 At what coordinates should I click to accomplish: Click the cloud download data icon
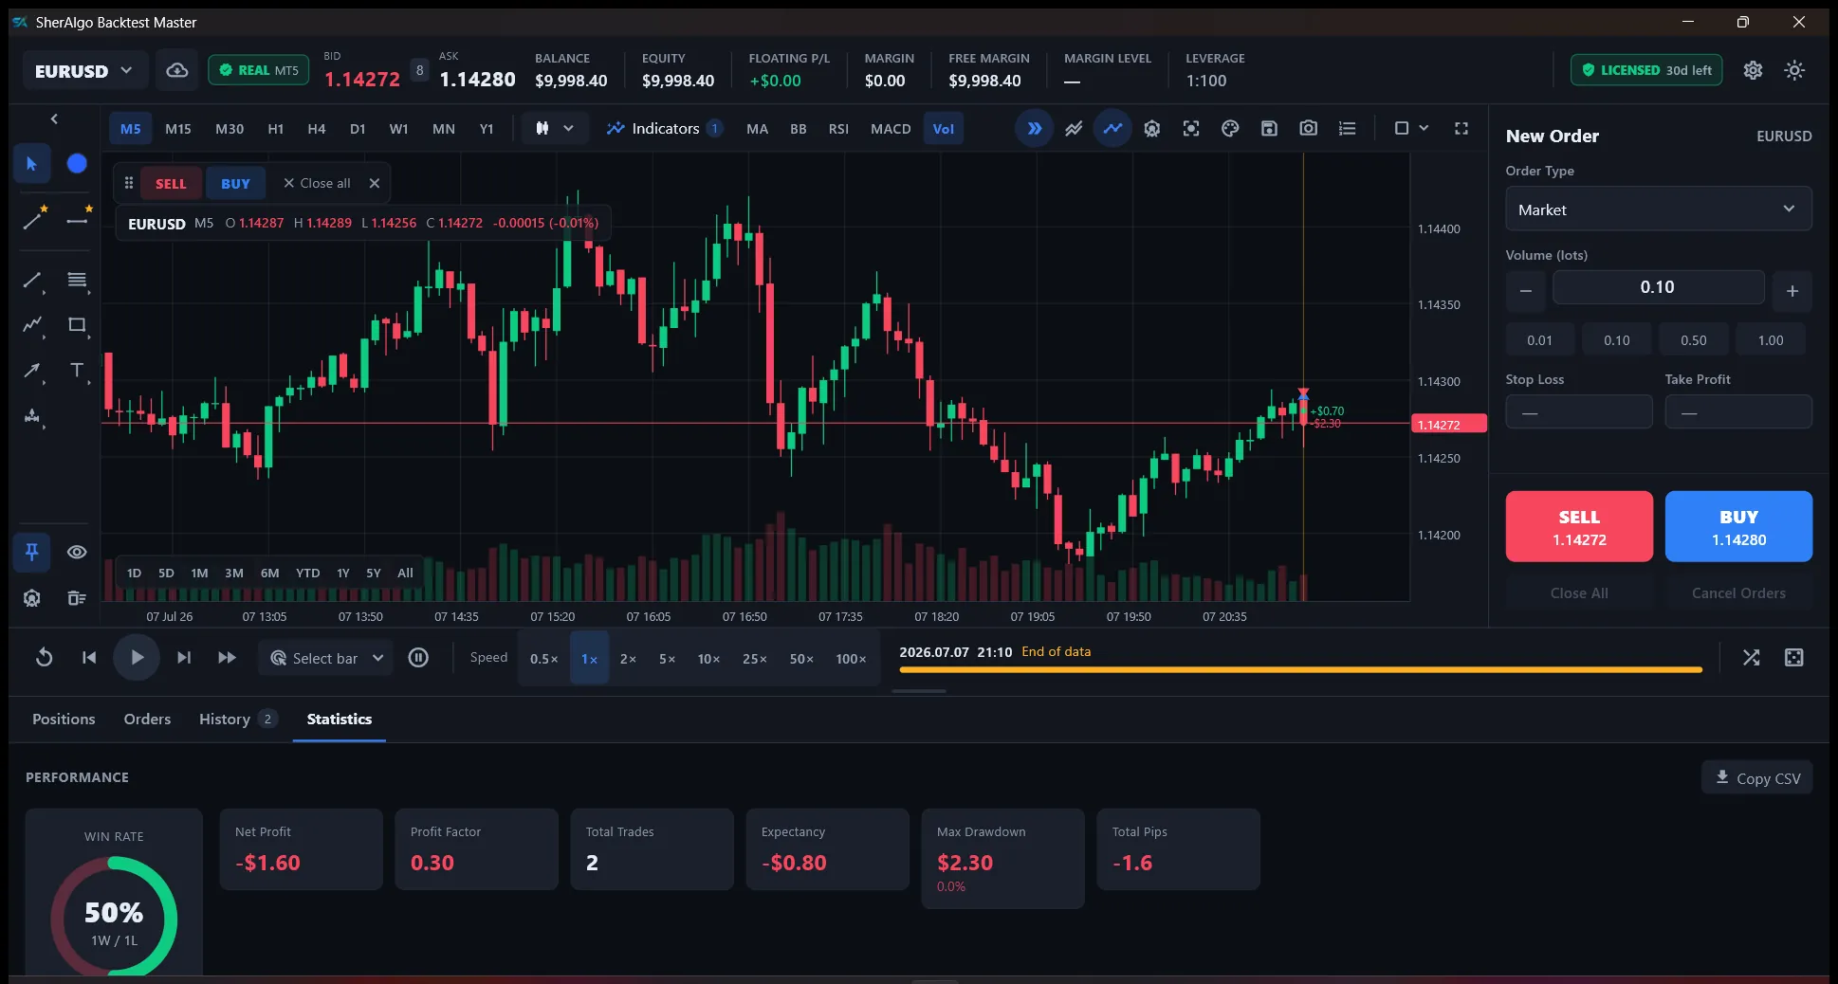[x=177, y=70]
